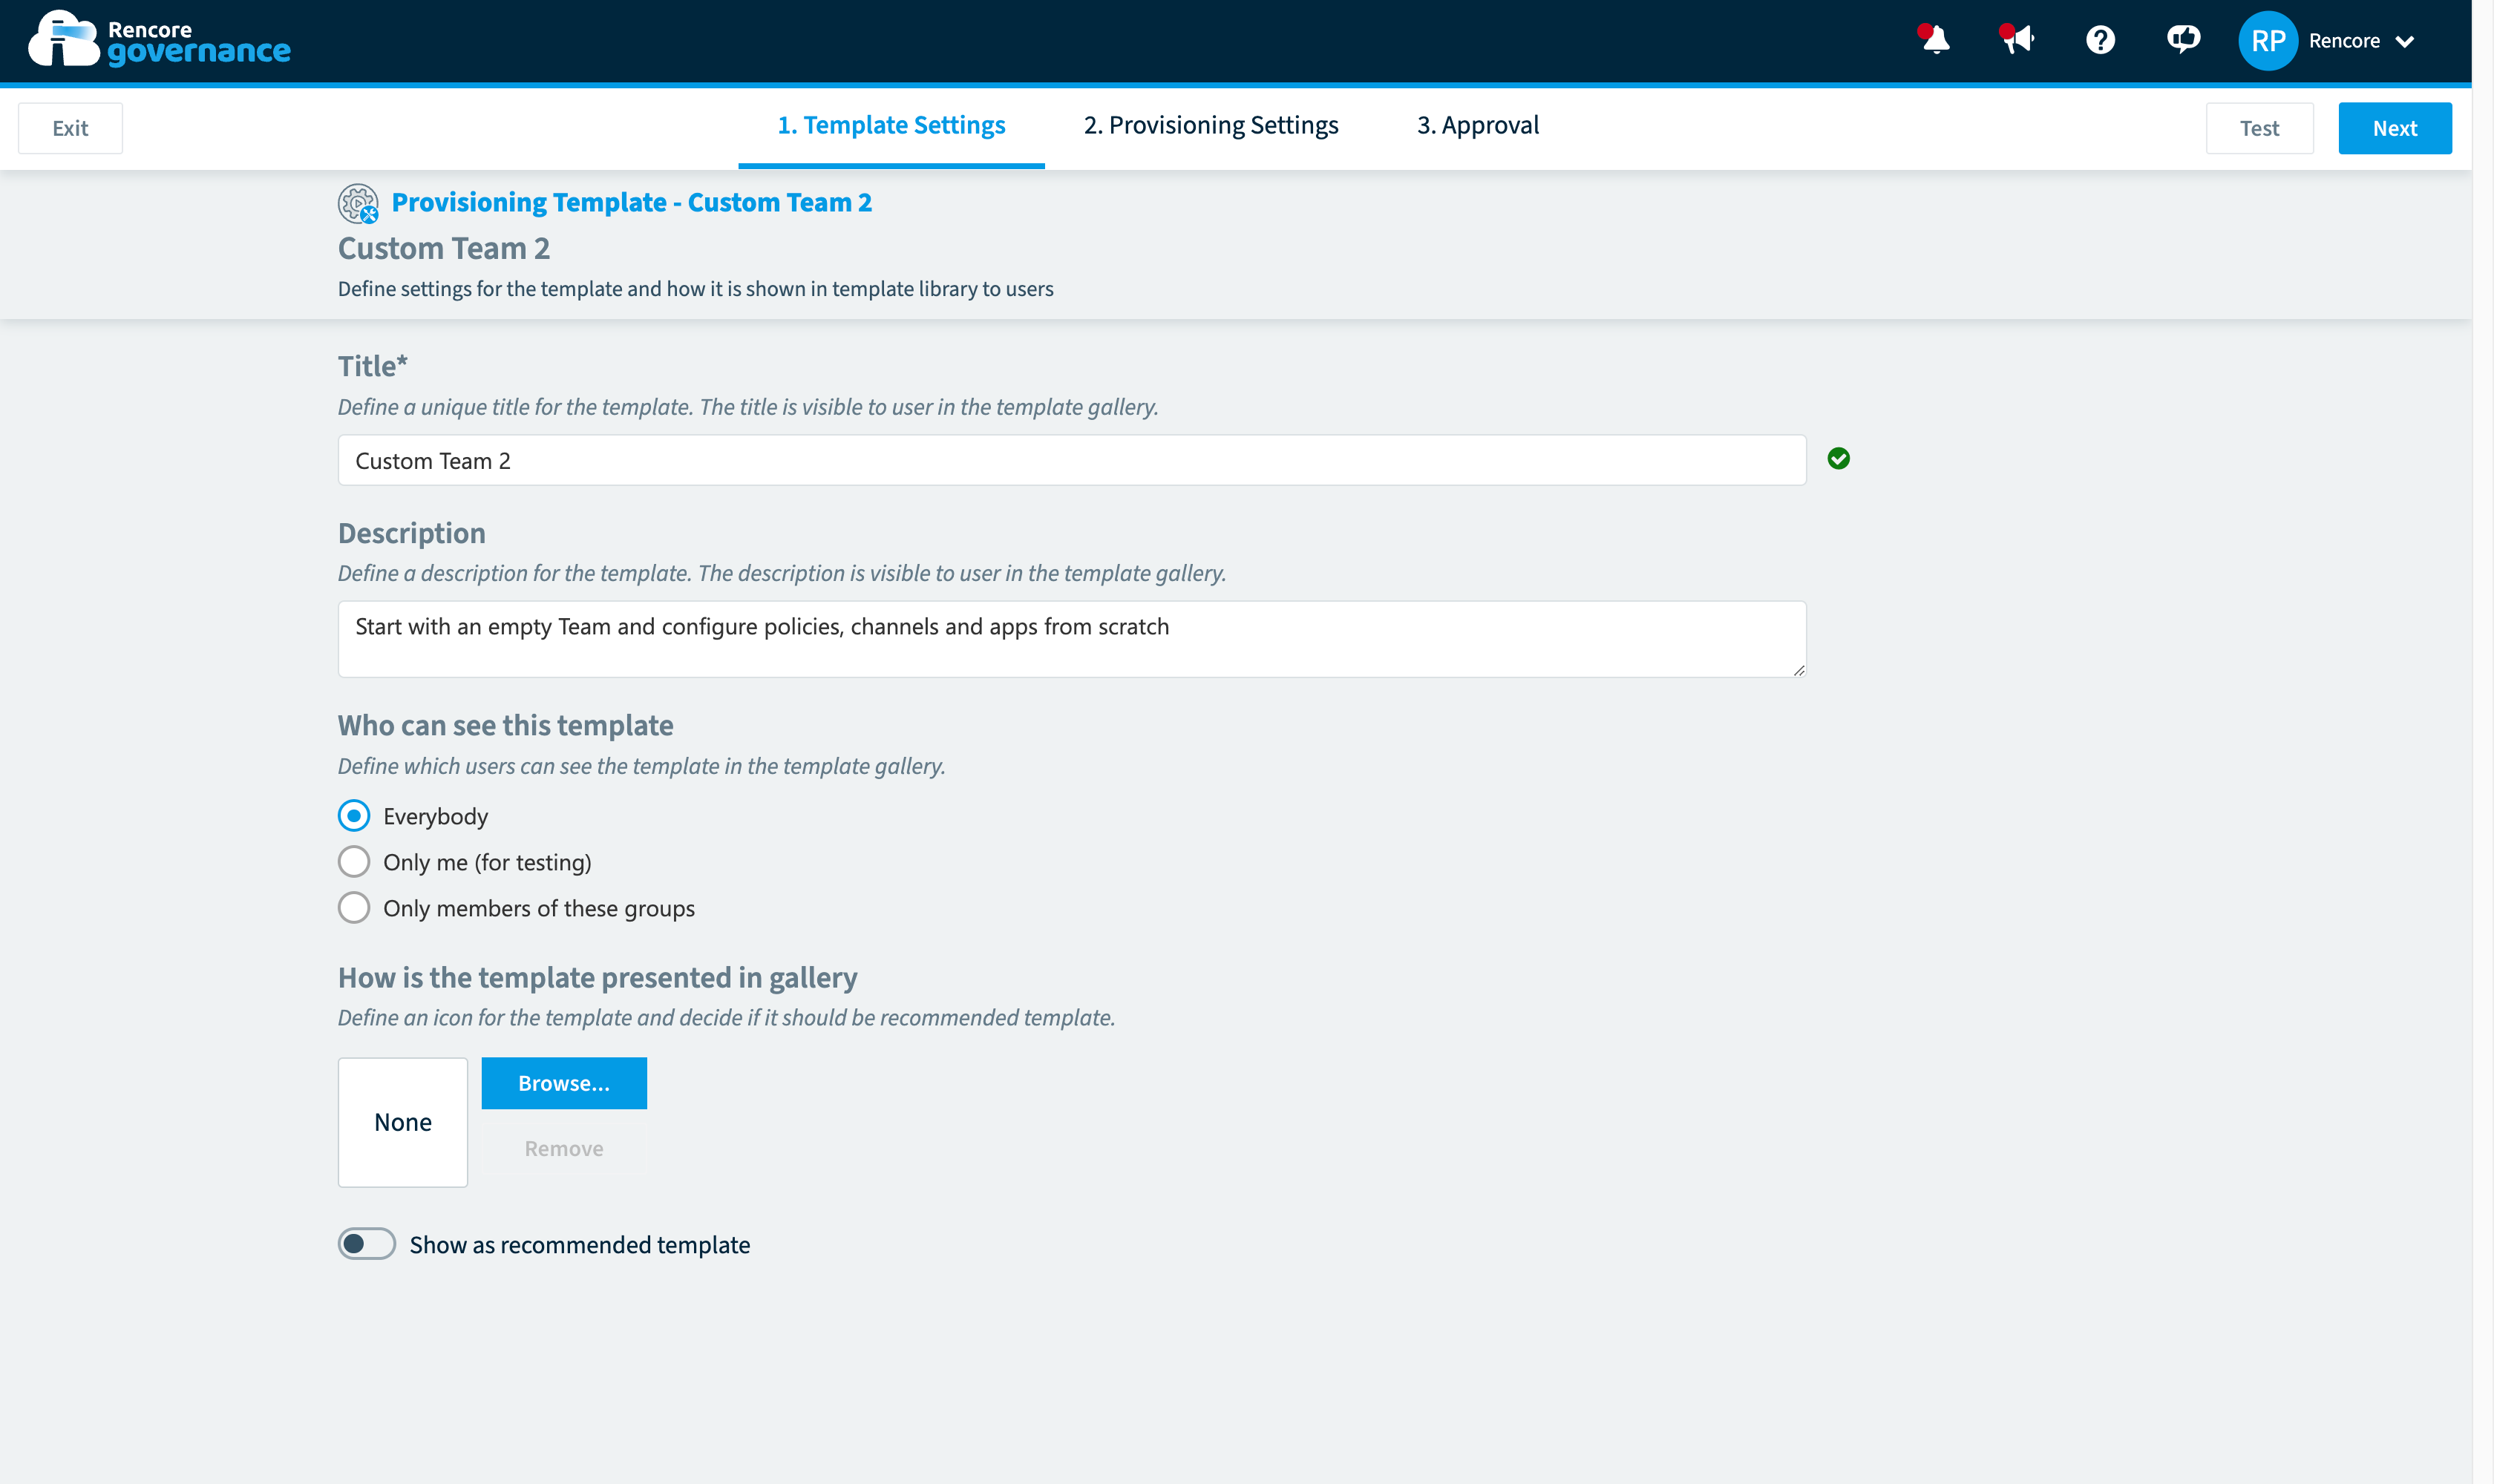Open Provisioning Template - Custom Team 2 link

click(x=631, y=202)
